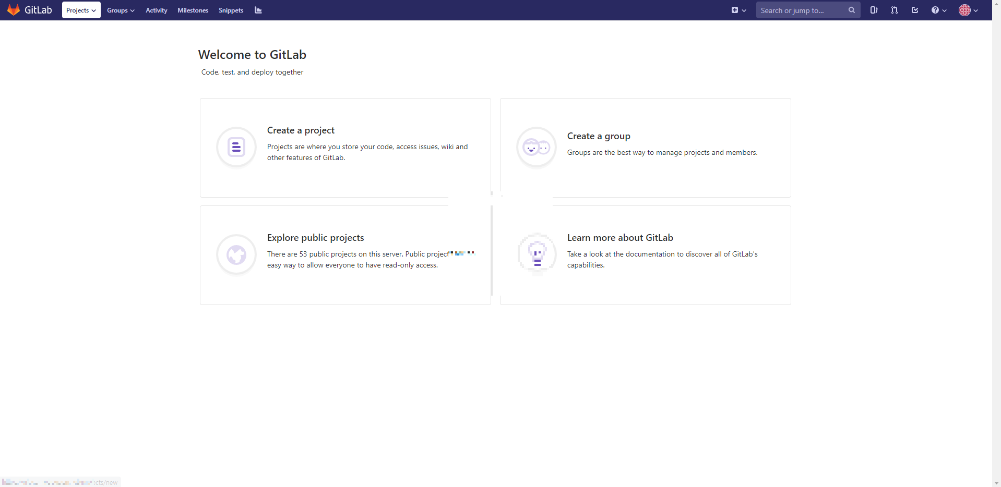Click the Learn more lightbulb icon
Viewport: 1001px width, 487px height.
(537, 254)
